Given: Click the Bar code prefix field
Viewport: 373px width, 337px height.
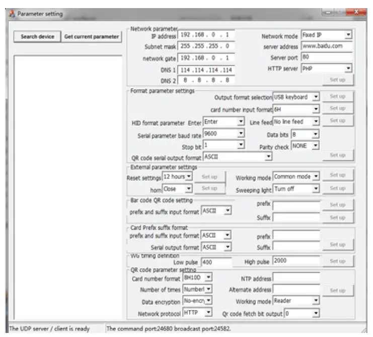Looking at the screenshot, I should pos(296,206).
